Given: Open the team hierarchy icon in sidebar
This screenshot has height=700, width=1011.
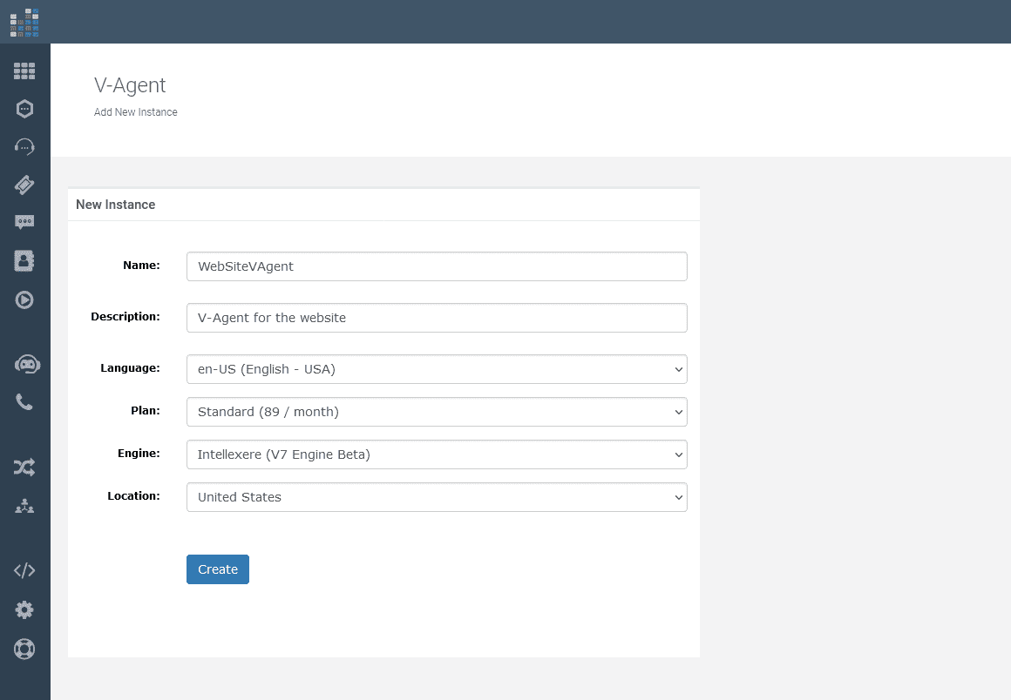Looking at the screenshot, I should 24,506.
